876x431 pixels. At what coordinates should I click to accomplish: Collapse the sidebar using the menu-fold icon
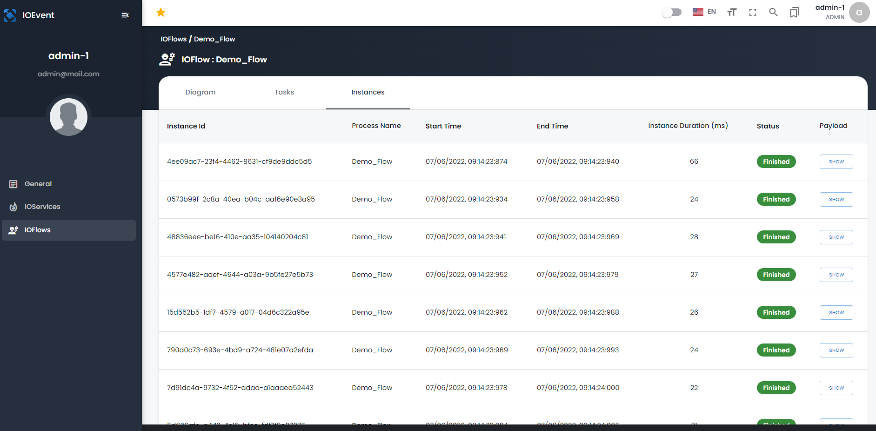tap(125, 15)
